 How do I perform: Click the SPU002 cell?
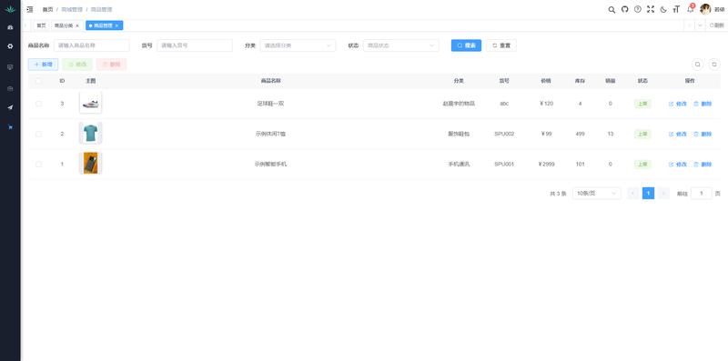pyautogui.click(x=504, y=134)
